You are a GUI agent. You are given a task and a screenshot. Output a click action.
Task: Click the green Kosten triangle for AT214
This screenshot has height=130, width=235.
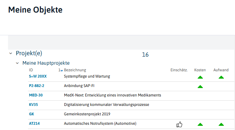[x=200, y=124]
